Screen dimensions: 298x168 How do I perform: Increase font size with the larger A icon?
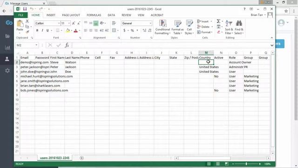coord(74,23)
